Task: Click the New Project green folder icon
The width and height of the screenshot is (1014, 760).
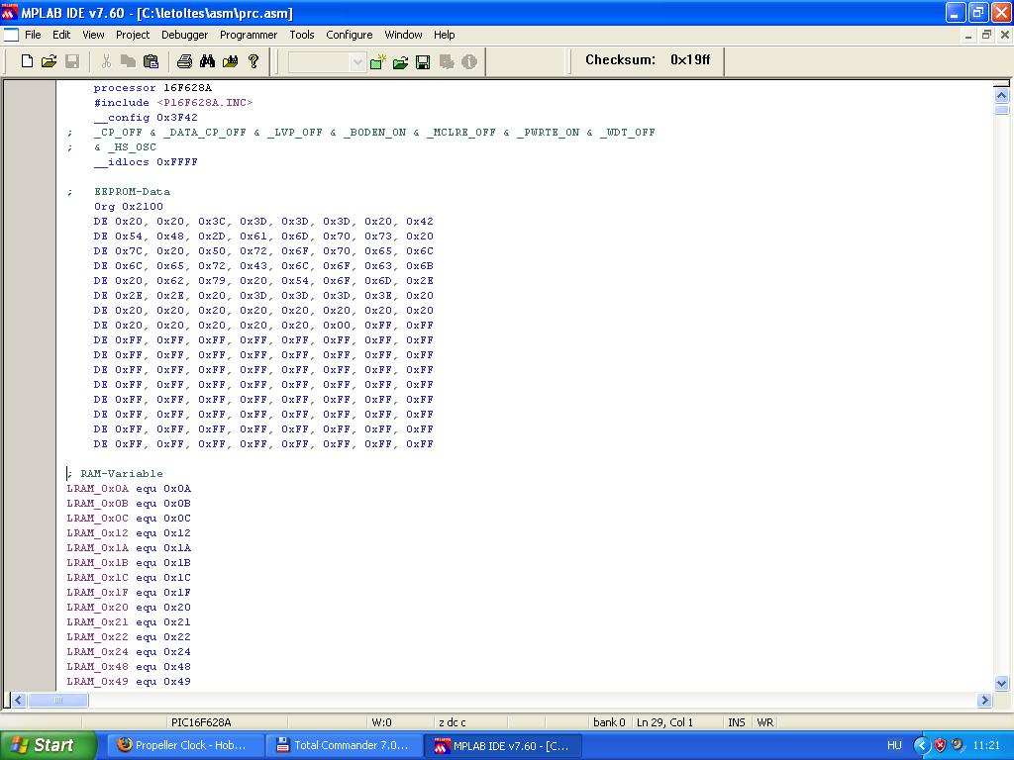Action: tap(377, 62)
